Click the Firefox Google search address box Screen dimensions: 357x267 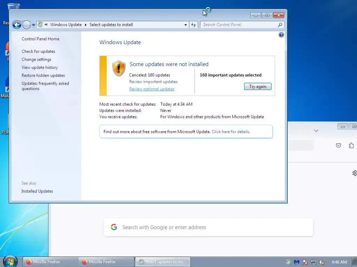pos(208,227)
